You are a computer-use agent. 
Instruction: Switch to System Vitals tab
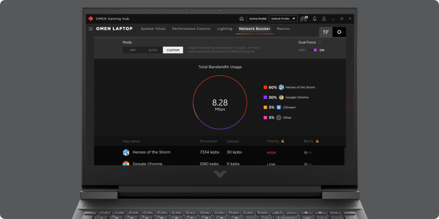(x=153, y=29)
